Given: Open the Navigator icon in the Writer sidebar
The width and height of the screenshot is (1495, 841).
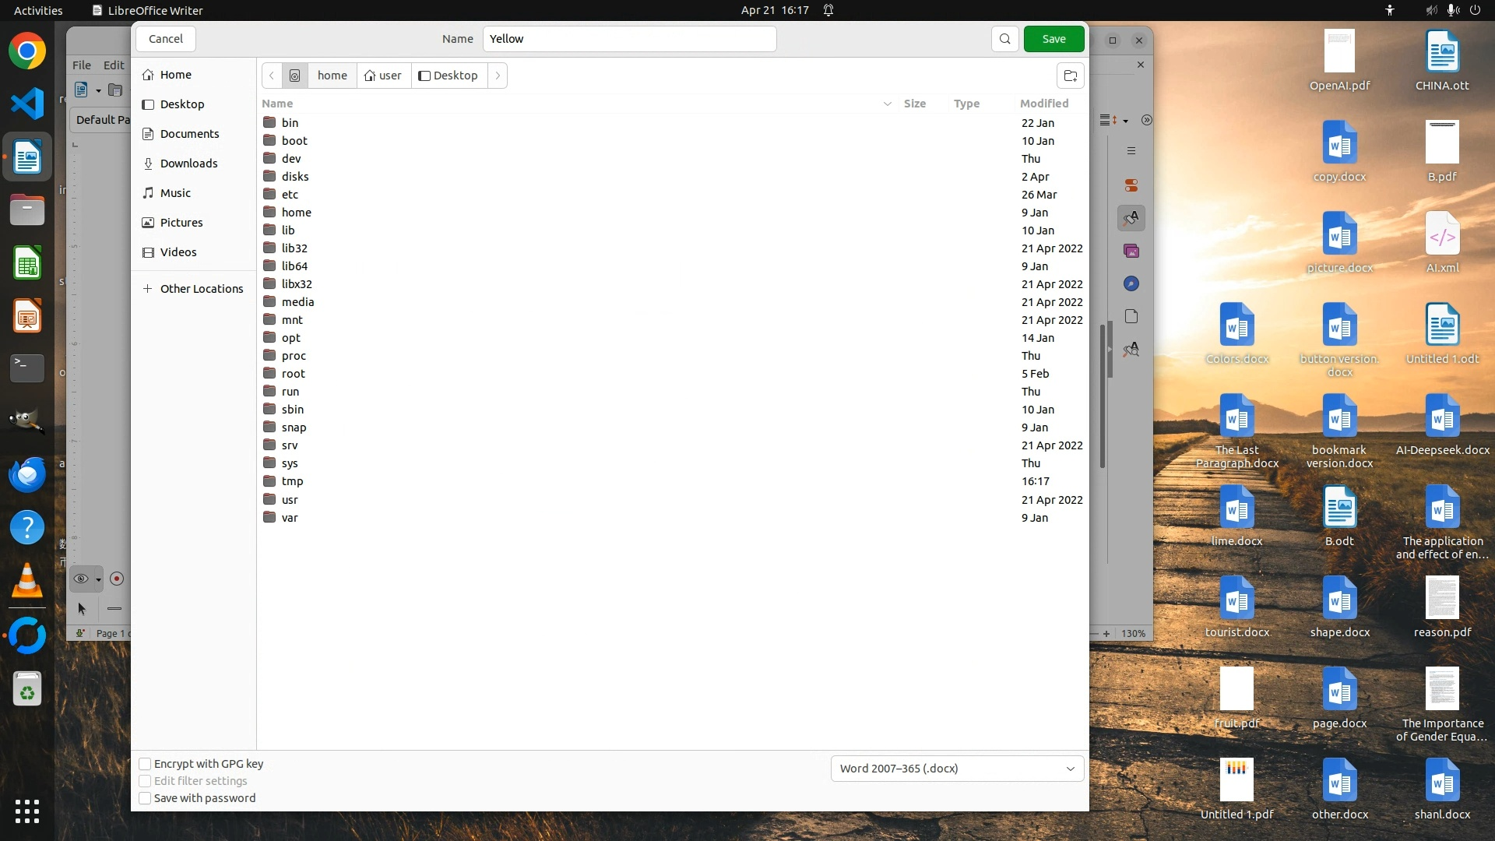Looking at the screenshot, I should click(x=1131, y=283).
